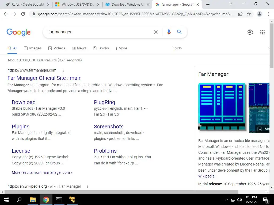Click the Chrome taskbar icon
The image size is (274, 205).
click(46, 200)
